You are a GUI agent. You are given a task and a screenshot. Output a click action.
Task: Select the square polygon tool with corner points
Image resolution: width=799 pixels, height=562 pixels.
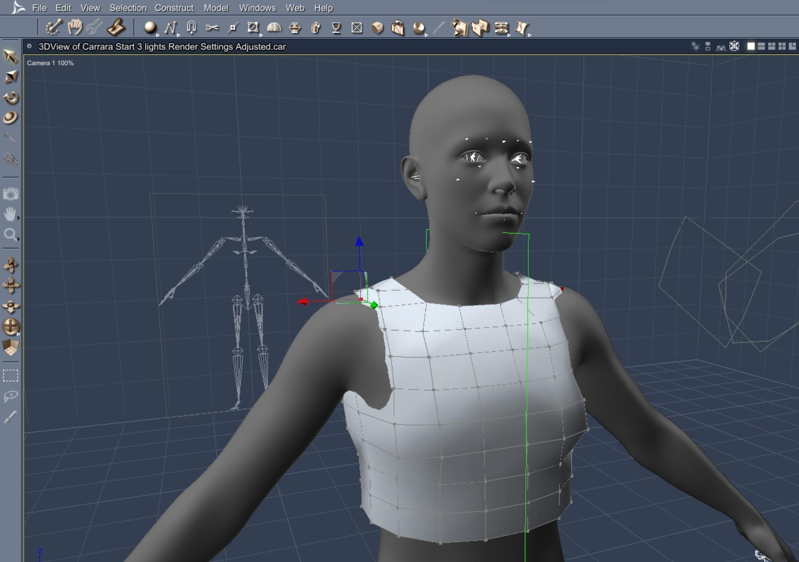[253, 28]
